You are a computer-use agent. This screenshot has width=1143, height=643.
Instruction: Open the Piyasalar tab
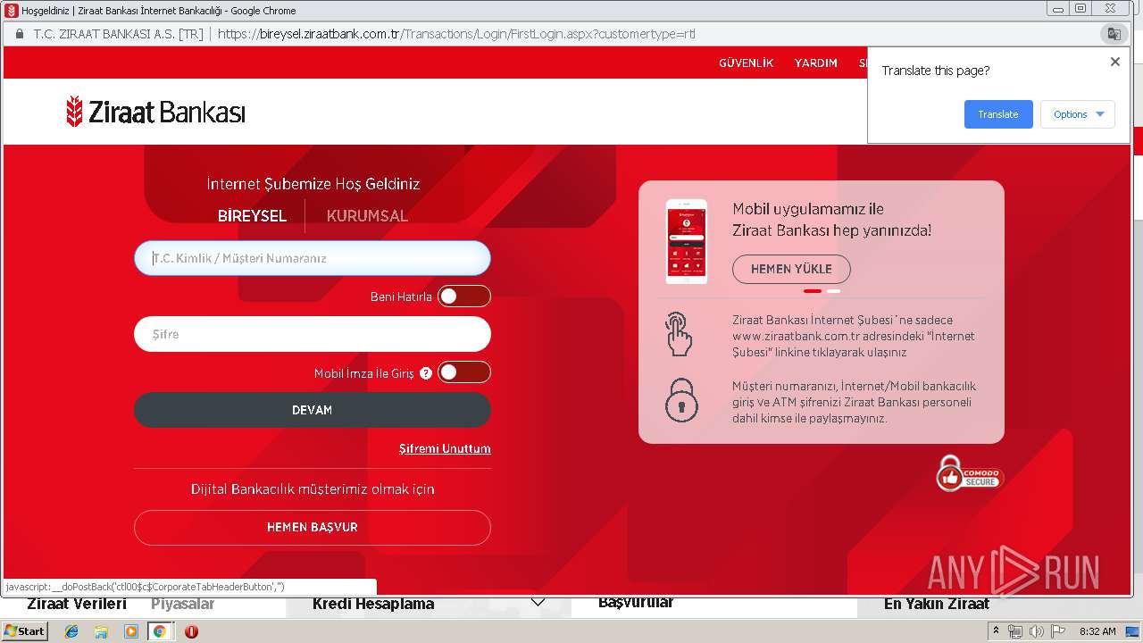[x=183, y=604]
